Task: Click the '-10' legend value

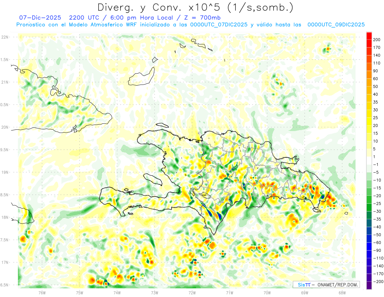Action: 378,180
